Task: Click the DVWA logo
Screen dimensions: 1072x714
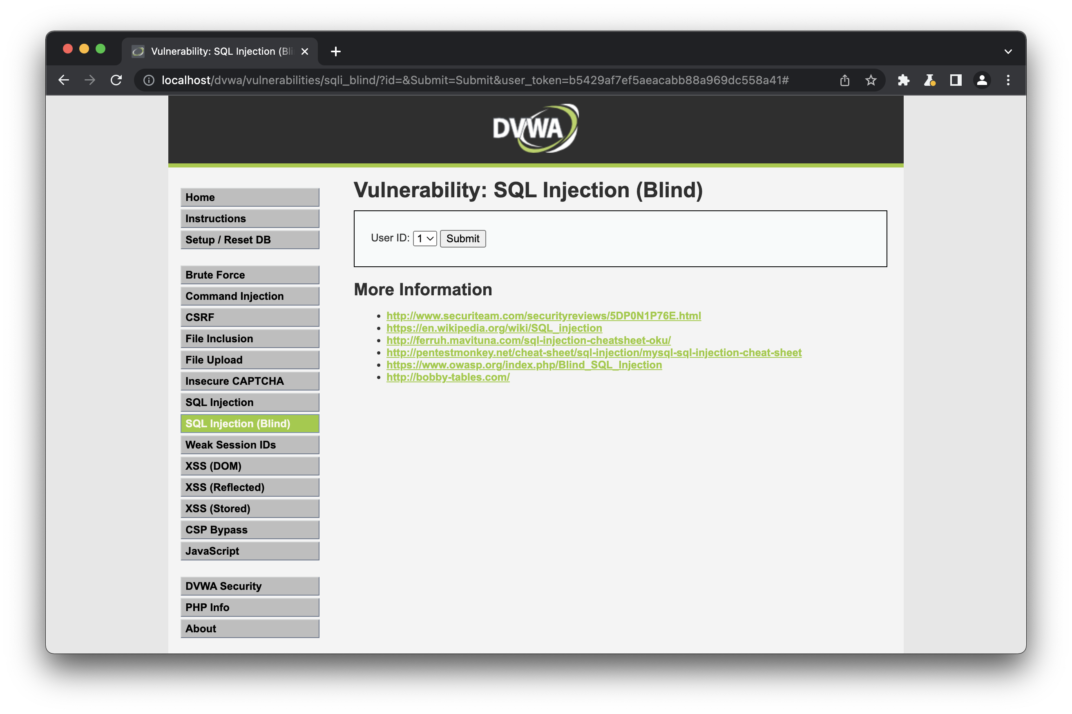Action: click(536, 128)
